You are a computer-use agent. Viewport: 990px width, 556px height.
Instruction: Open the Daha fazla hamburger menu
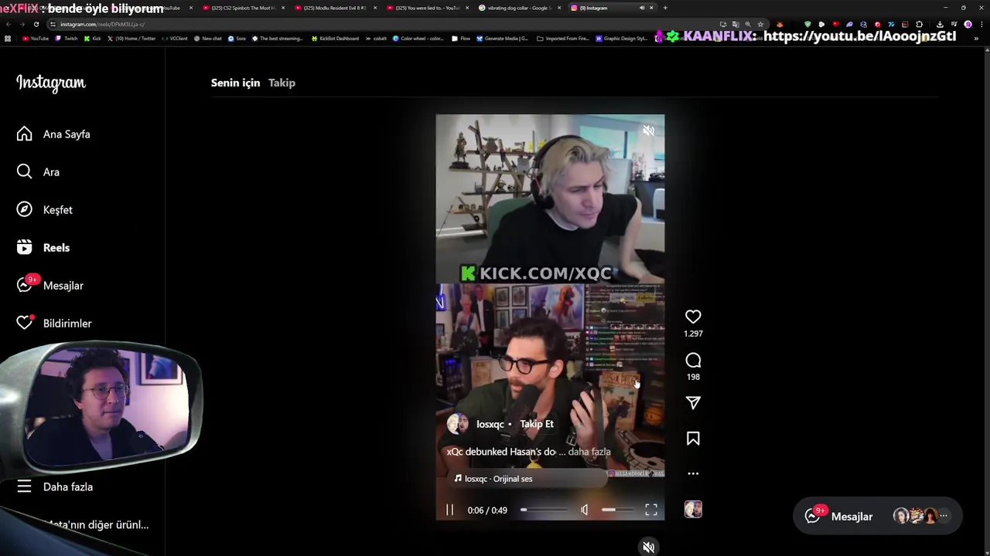coord(25,486)
